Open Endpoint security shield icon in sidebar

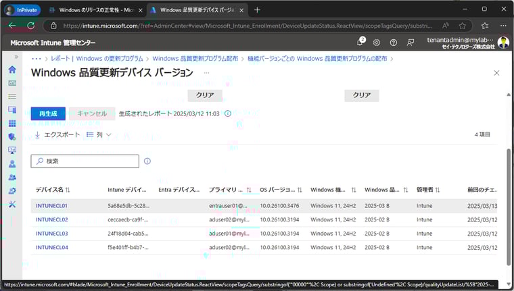pos(12,136)
